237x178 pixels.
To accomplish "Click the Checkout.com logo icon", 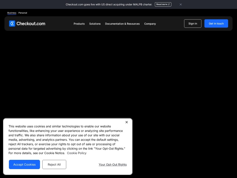I will point(12,24).
